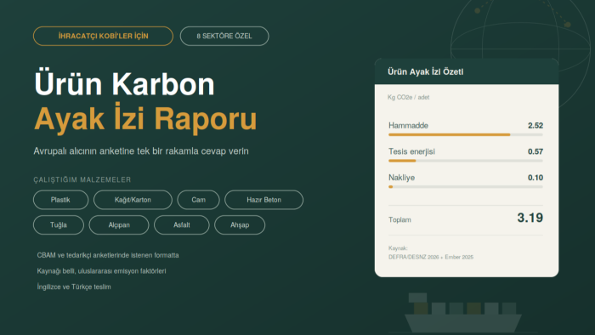
Task: Select the Plastik material chip
Action: (60, 200)
